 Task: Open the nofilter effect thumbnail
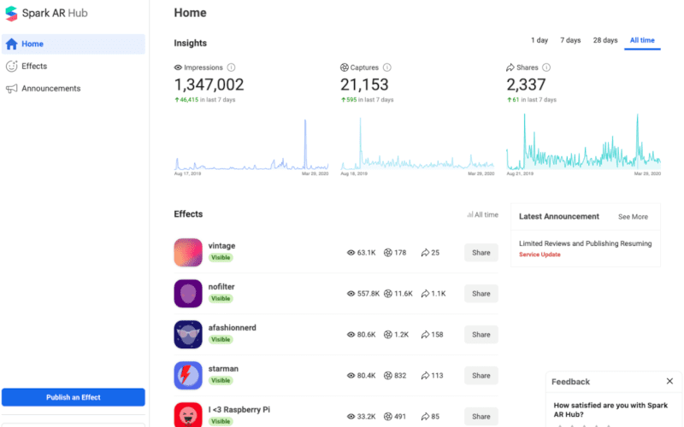pos(188,293)
